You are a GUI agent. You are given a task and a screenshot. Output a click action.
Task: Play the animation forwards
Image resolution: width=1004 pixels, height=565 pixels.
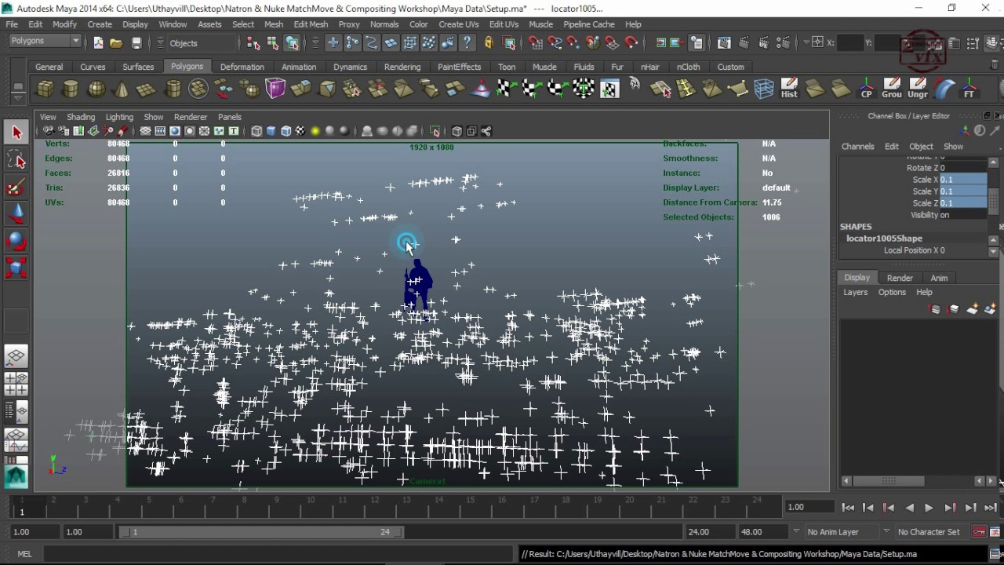tap(929, 508)
